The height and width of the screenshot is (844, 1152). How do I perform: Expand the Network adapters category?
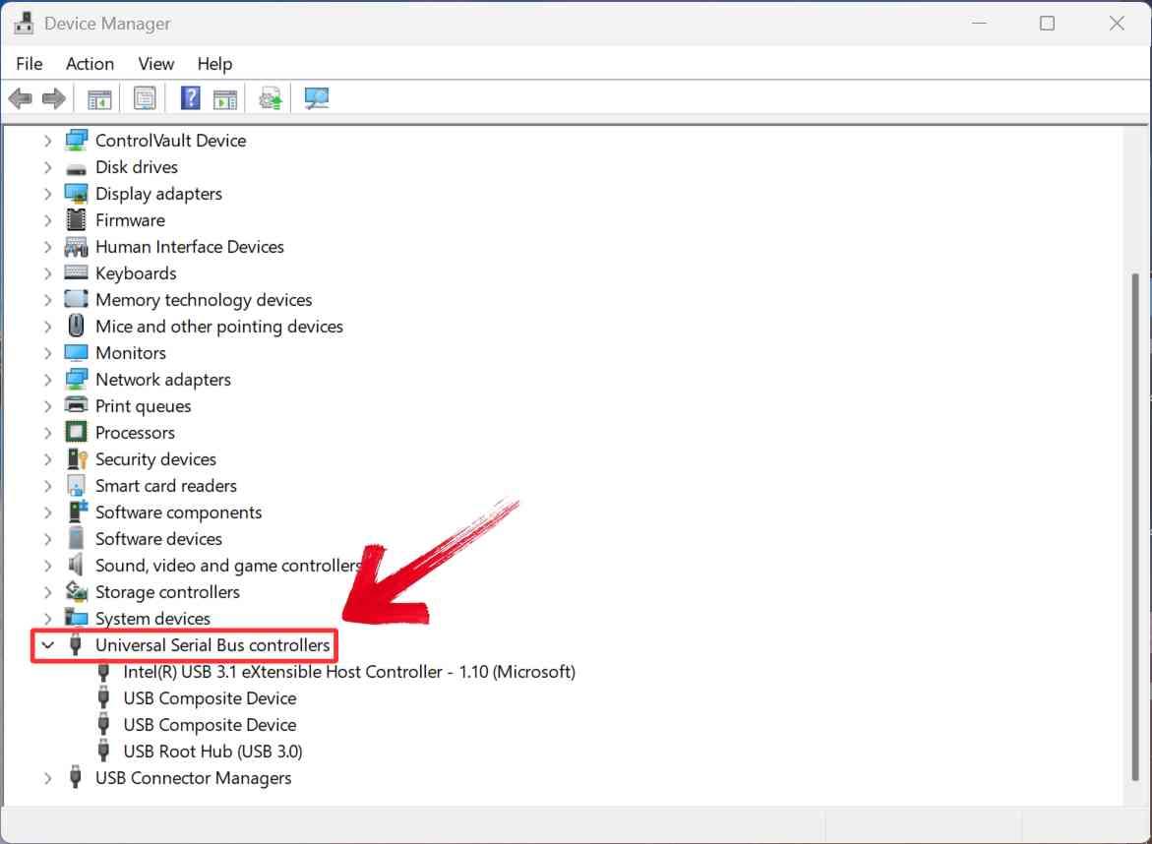click(47, 380)
